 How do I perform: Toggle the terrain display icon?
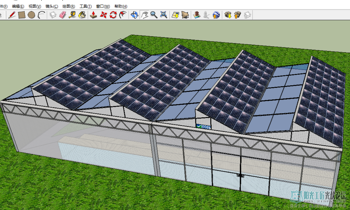pyautogui.click(x=185, y=15)
